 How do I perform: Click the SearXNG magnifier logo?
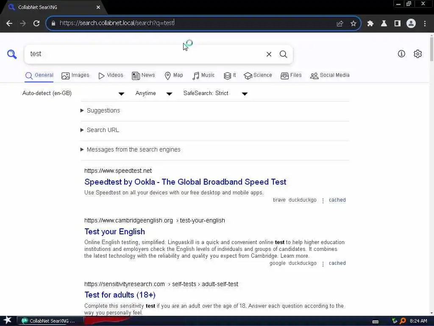(x=12, y=54)
